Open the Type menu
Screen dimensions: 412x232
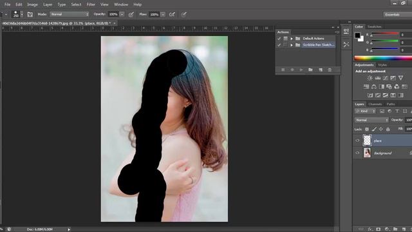(x=62, y=5)
